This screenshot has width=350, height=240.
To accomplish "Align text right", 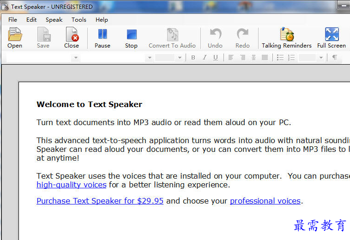I will [242, 58].
